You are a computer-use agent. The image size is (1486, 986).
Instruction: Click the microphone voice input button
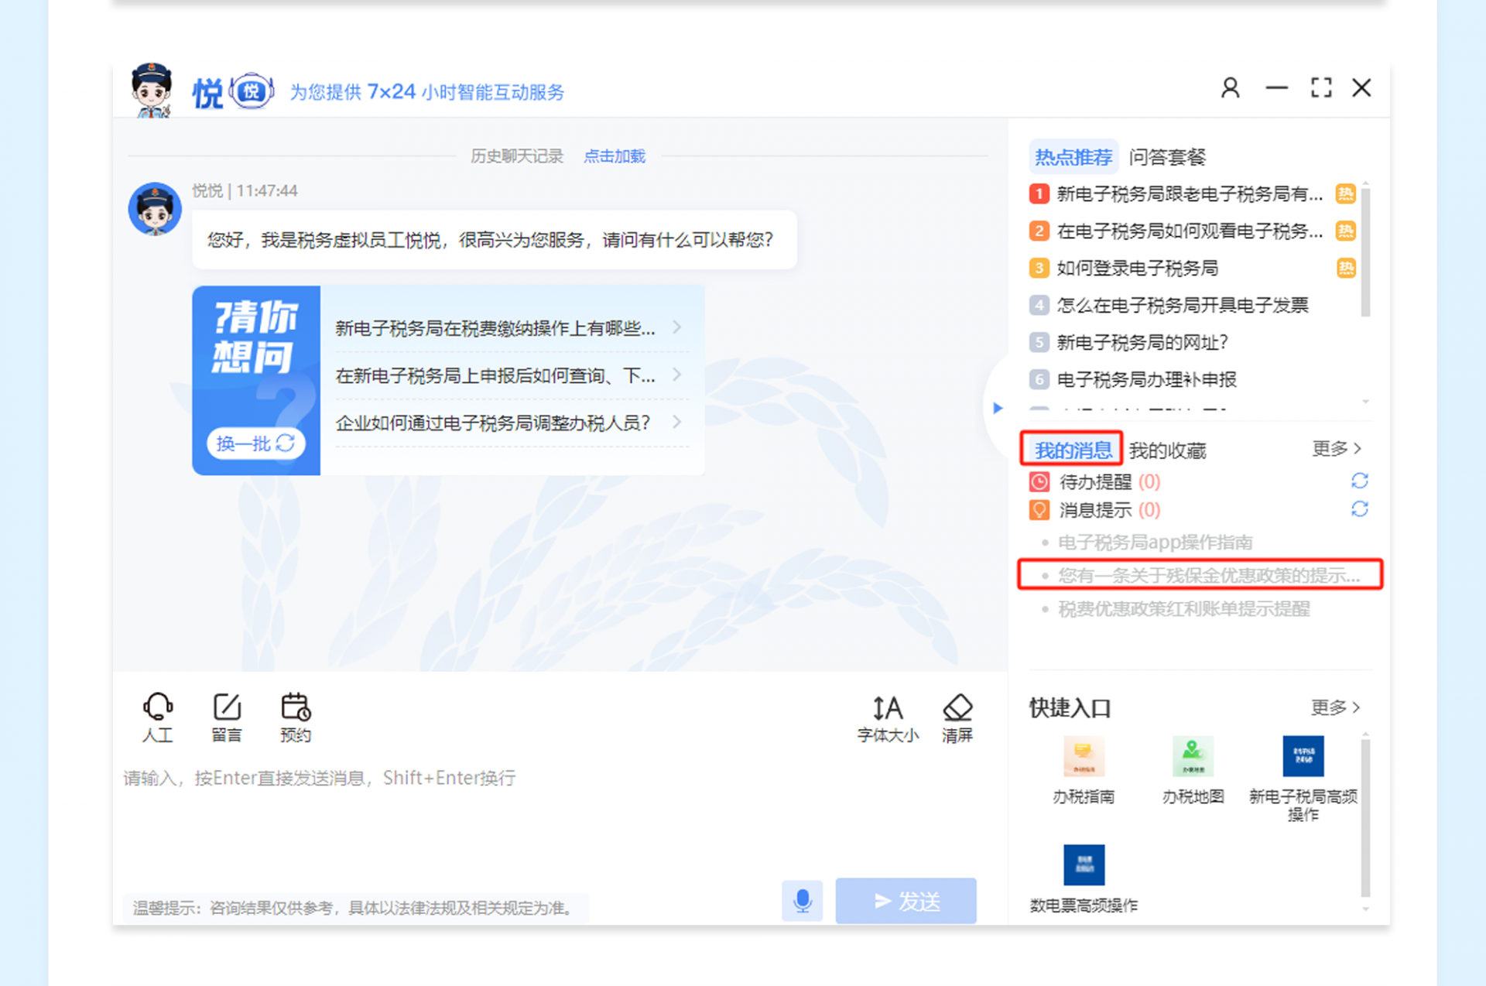coord(802,900)
